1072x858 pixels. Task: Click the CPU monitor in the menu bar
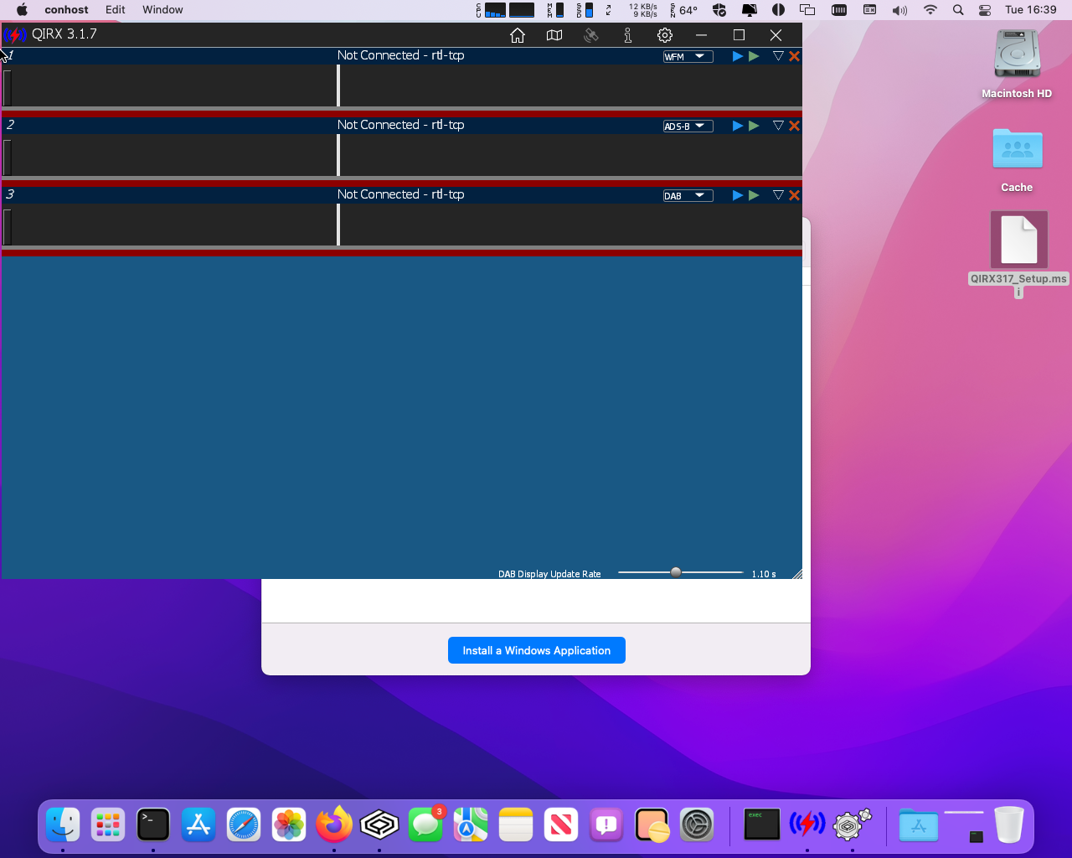click(491, 10)
